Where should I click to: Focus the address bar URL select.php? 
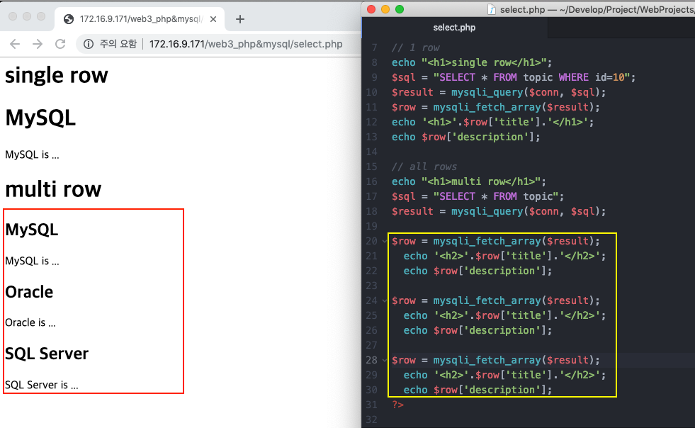[x=246, y=44]
